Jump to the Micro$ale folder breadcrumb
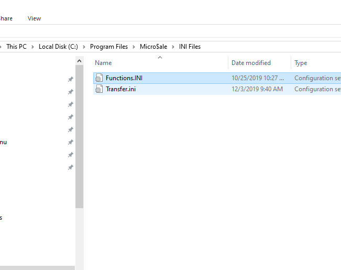The image size is (341, 270). tap(153, 47)
